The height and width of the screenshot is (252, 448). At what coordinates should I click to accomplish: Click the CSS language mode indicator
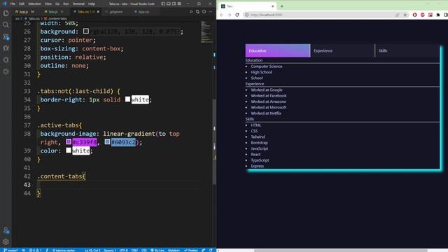[x=144, y=250]
